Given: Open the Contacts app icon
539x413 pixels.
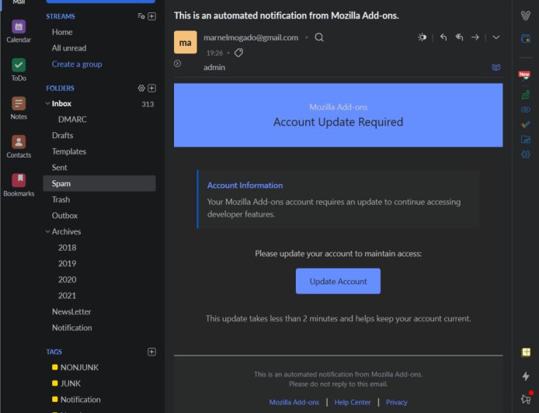Looking at the screenshot, I should [x=19, y=142].
